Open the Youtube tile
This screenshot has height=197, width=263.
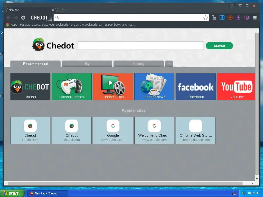(x=236, y=87)
